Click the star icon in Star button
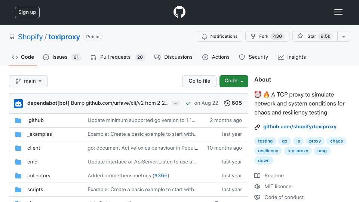This screenshot has width=359, height=202. (300, 36)
